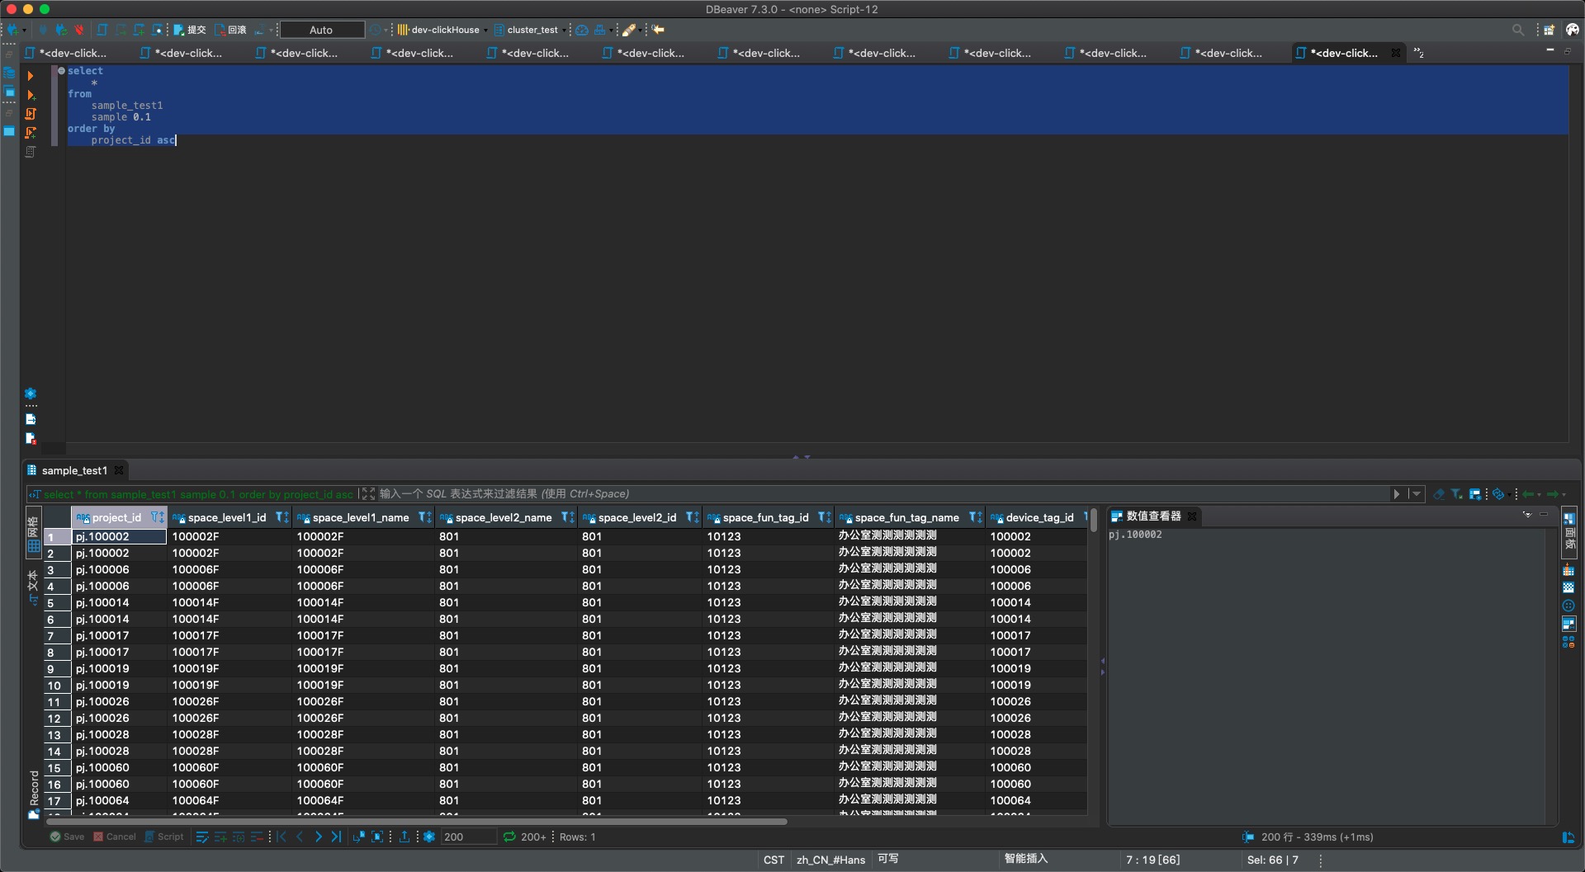Click the blue refresh results icon in filter bar
Screen dimensions: 1585x872
[1497, 494]
